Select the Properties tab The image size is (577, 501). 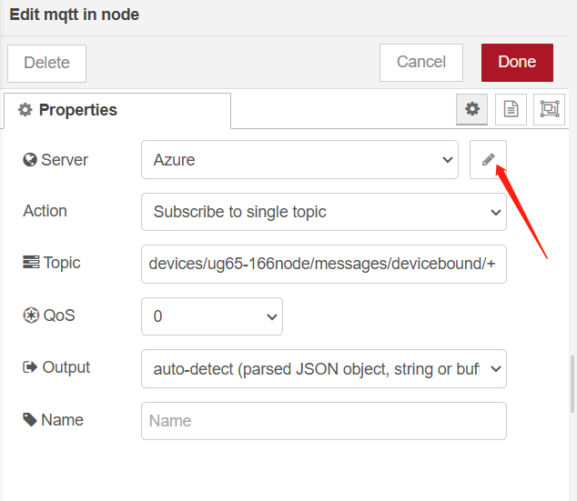(x=117, y=110)
